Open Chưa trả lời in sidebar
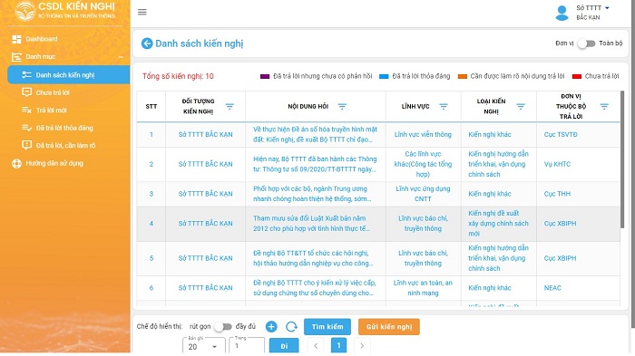Viewport: 635px width, 356px height. pyautogui.click(x=53, y=92)
